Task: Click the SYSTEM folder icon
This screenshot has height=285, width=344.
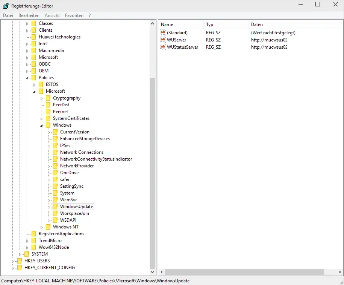Action: point(27,254)
